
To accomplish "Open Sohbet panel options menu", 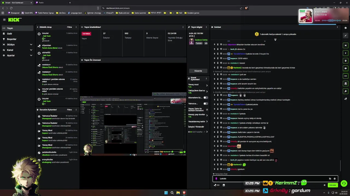I will 337,27.
